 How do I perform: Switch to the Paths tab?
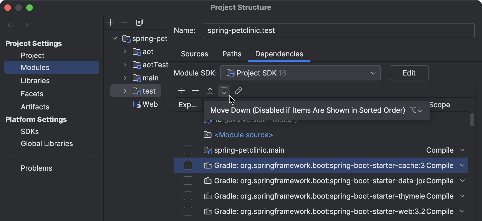pos(232,54)
